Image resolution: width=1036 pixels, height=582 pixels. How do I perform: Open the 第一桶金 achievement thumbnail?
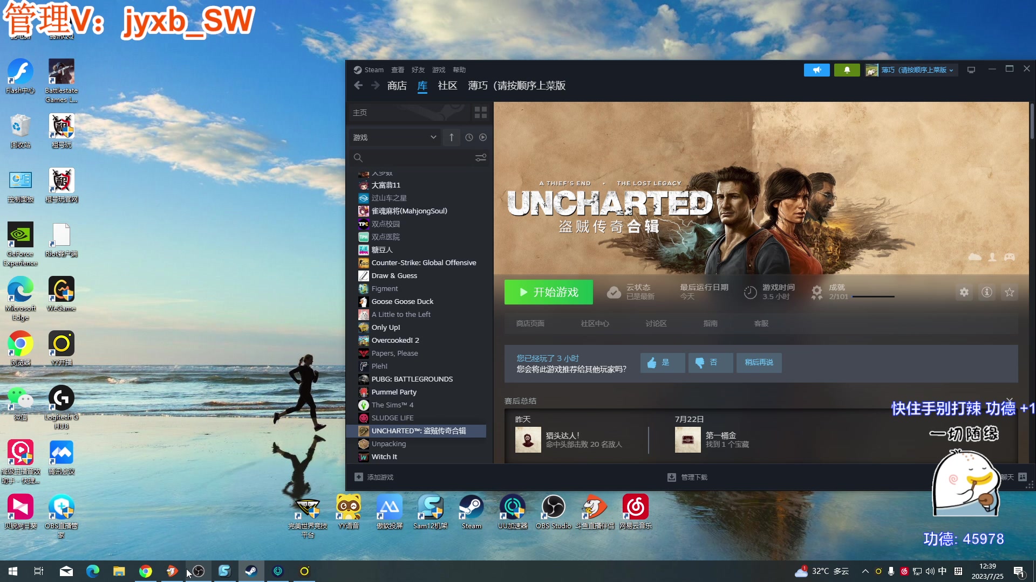point(688,440)
